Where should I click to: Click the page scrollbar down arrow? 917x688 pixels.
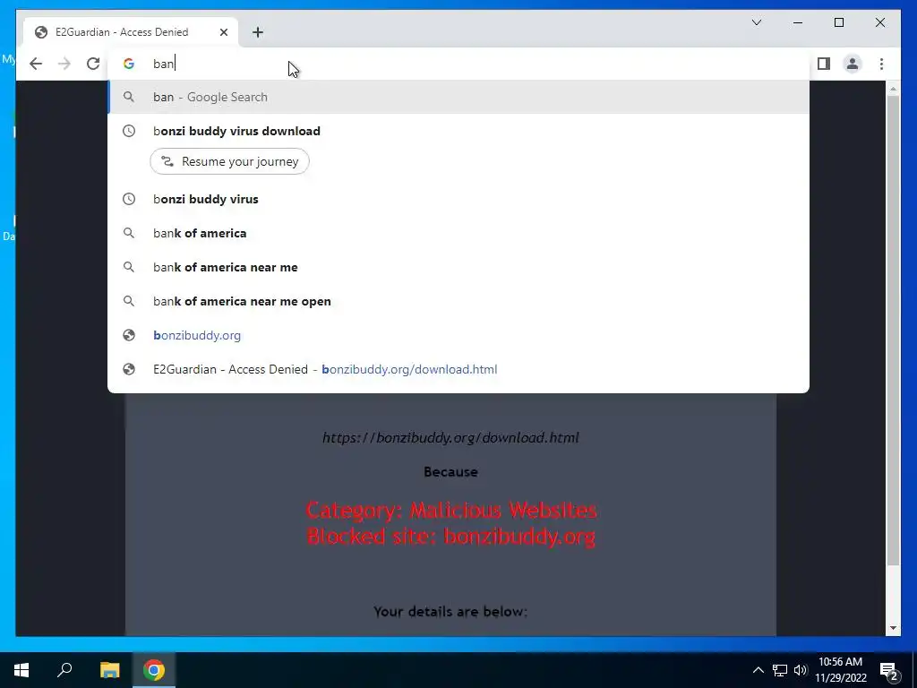[893, 628]
